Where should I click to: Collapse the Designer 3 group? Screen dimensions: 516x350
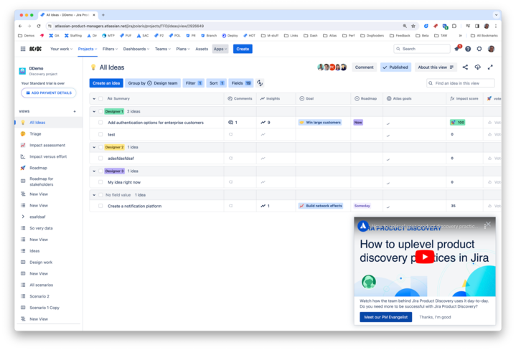(x=94, y=171)
